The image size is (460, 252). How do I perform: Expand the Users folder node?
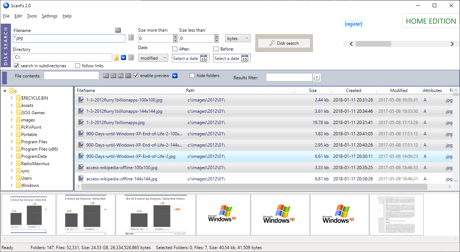(12, 178)
